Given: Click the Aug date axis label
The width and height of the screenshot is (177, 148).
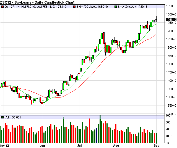Looking at the screenshot, I should (x=116, y=146).
